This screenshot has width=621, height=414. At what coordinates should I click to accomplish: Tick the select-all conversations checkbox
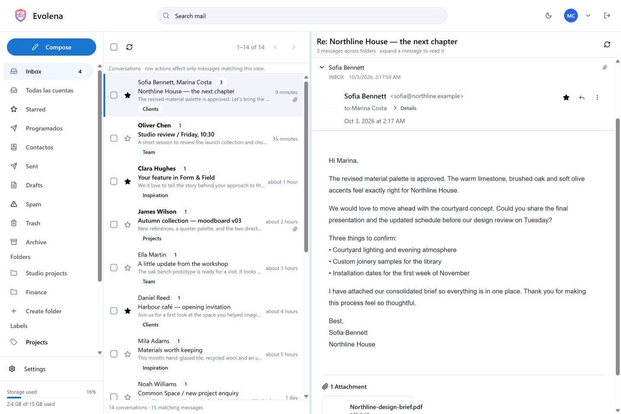(x=114, y=47)
